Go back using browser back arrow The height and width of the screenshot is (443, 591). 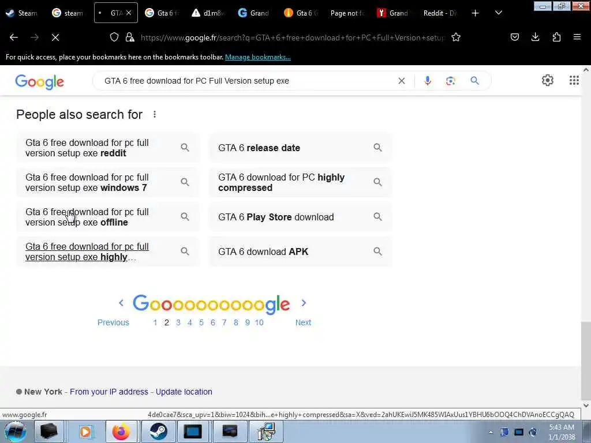[x=14, y=37]
